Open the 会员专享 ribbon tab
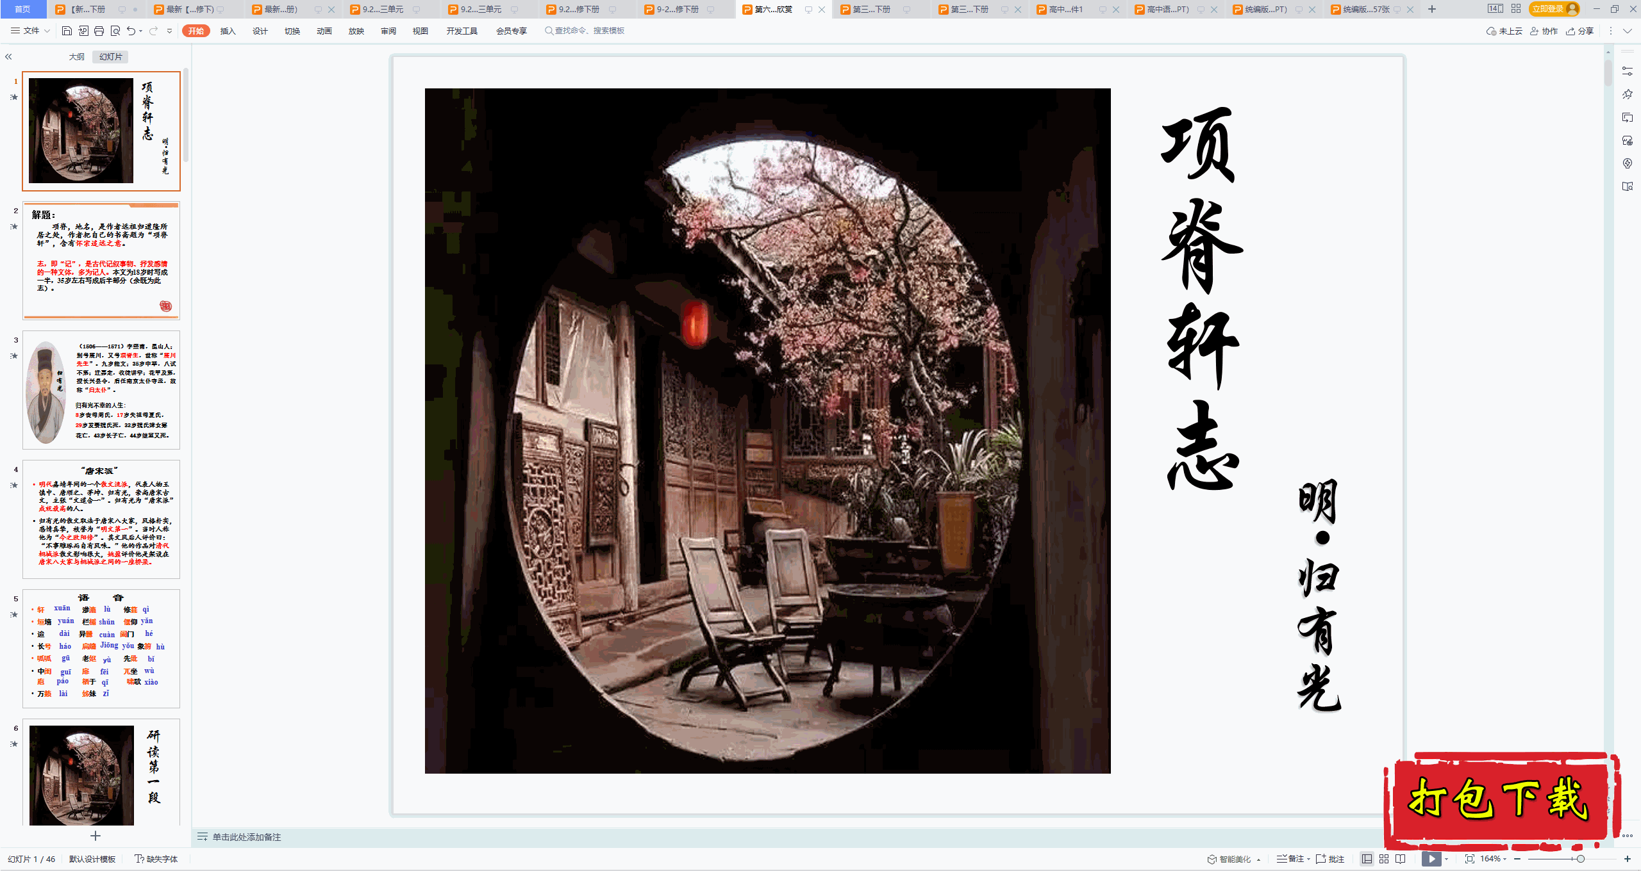The width and height of the screenshot is (1641, 871). pyautogui.click(x=512, y=31)
